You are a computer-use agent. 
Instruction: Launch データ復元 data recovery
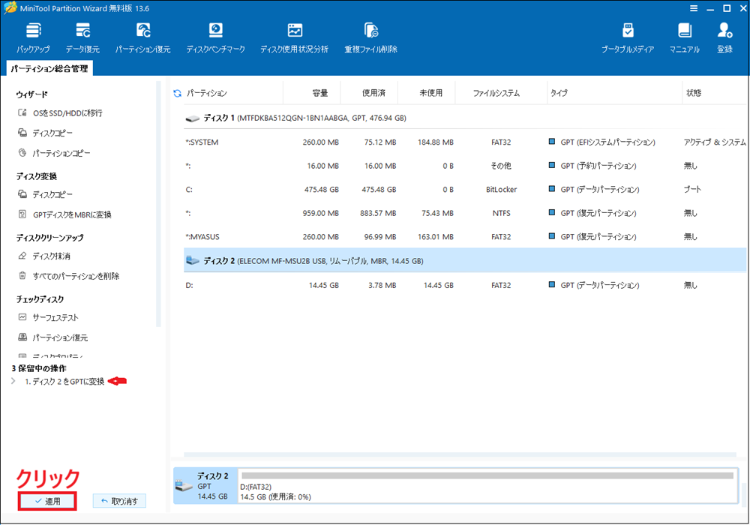pos(82,37)
